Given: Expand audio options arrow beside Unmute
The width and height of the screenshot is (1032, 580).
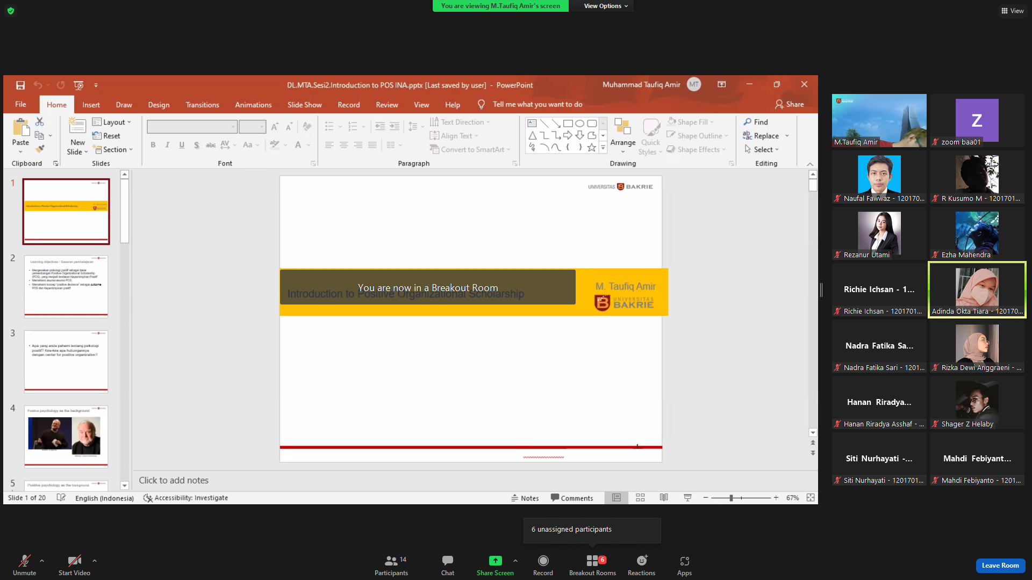Looking at the screenshot, I should click(x=42, y=561).
